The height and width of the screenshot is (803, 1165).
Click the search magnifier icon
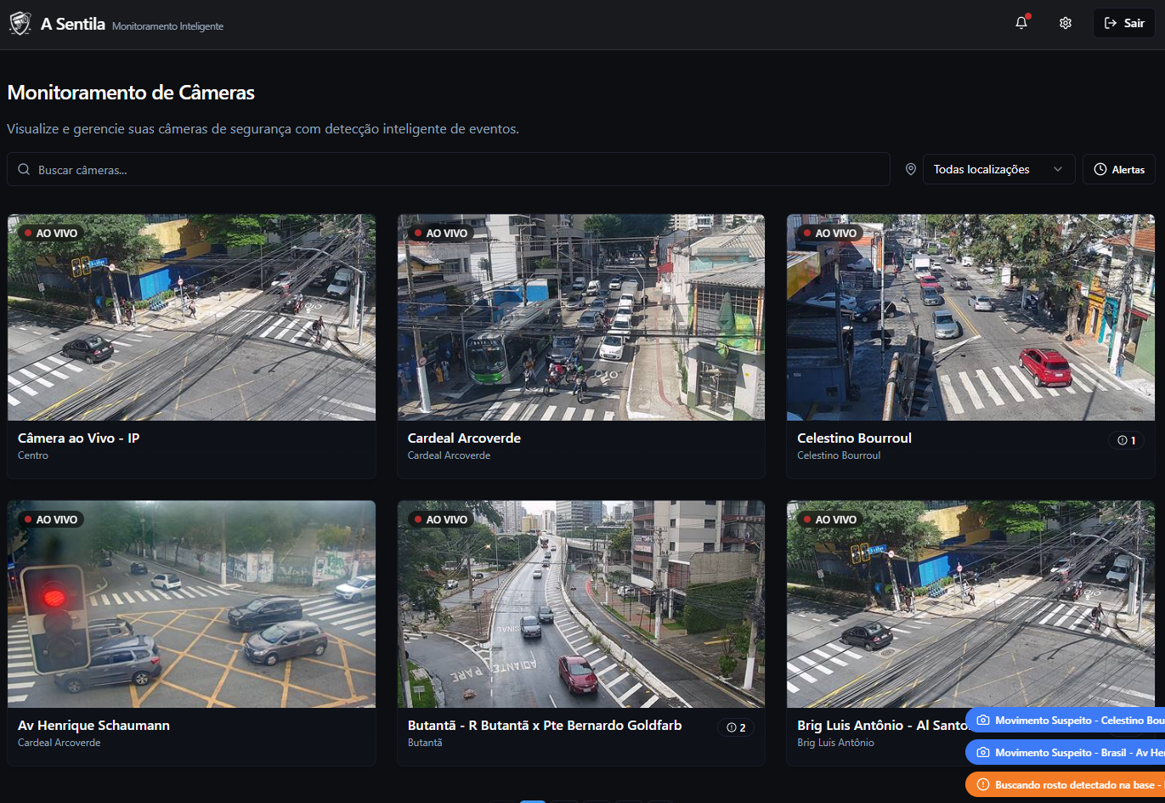24,169
